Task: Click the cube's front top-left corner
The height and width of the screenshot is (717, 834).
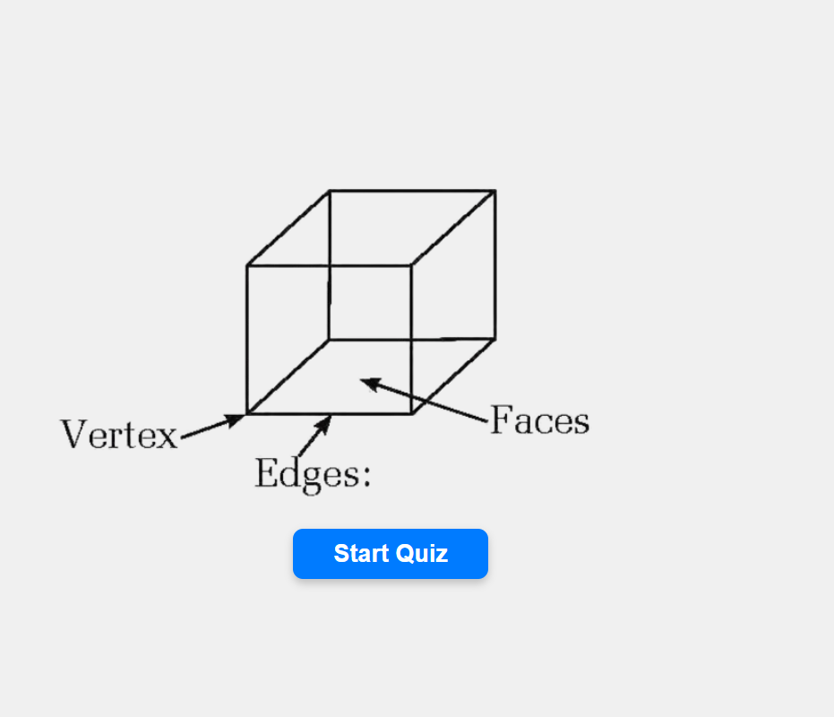Action: point(247,265)
